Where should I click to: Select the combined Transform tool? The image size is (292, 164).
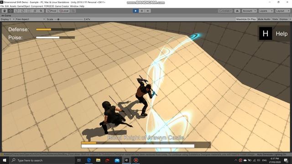35,11
